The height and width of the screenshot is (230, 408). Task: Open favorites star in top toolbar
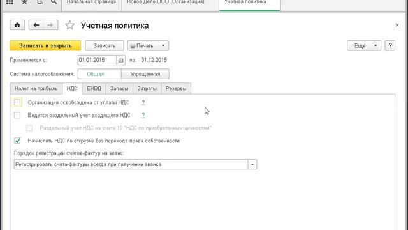(x=24, y=2)
